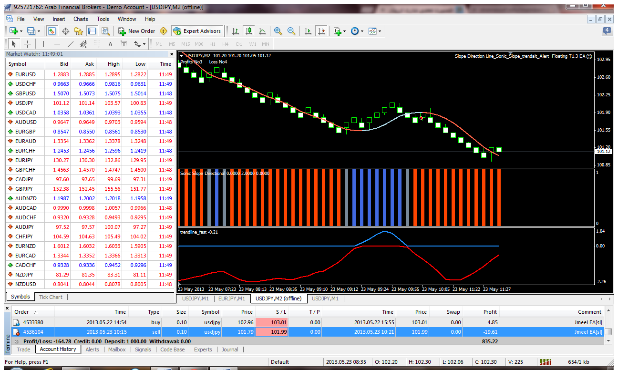
Task: Expand the new chart dropdown arrow
Action: coord(21,31)
